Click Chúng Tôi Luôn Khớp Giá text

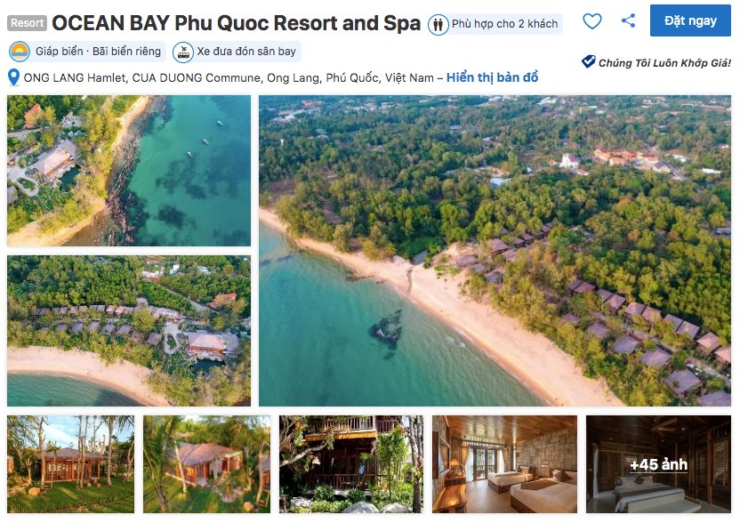point(664,63)
